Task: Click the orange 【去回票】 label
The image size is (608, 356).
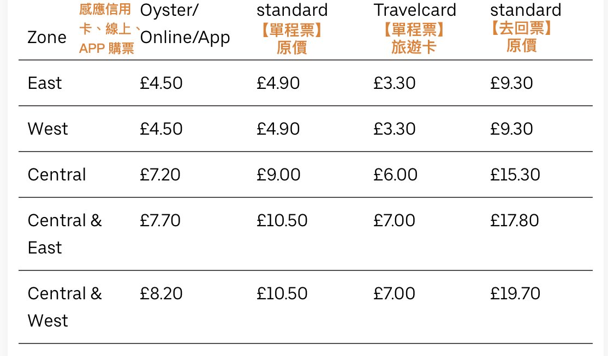Action: (x=521, y=28)
